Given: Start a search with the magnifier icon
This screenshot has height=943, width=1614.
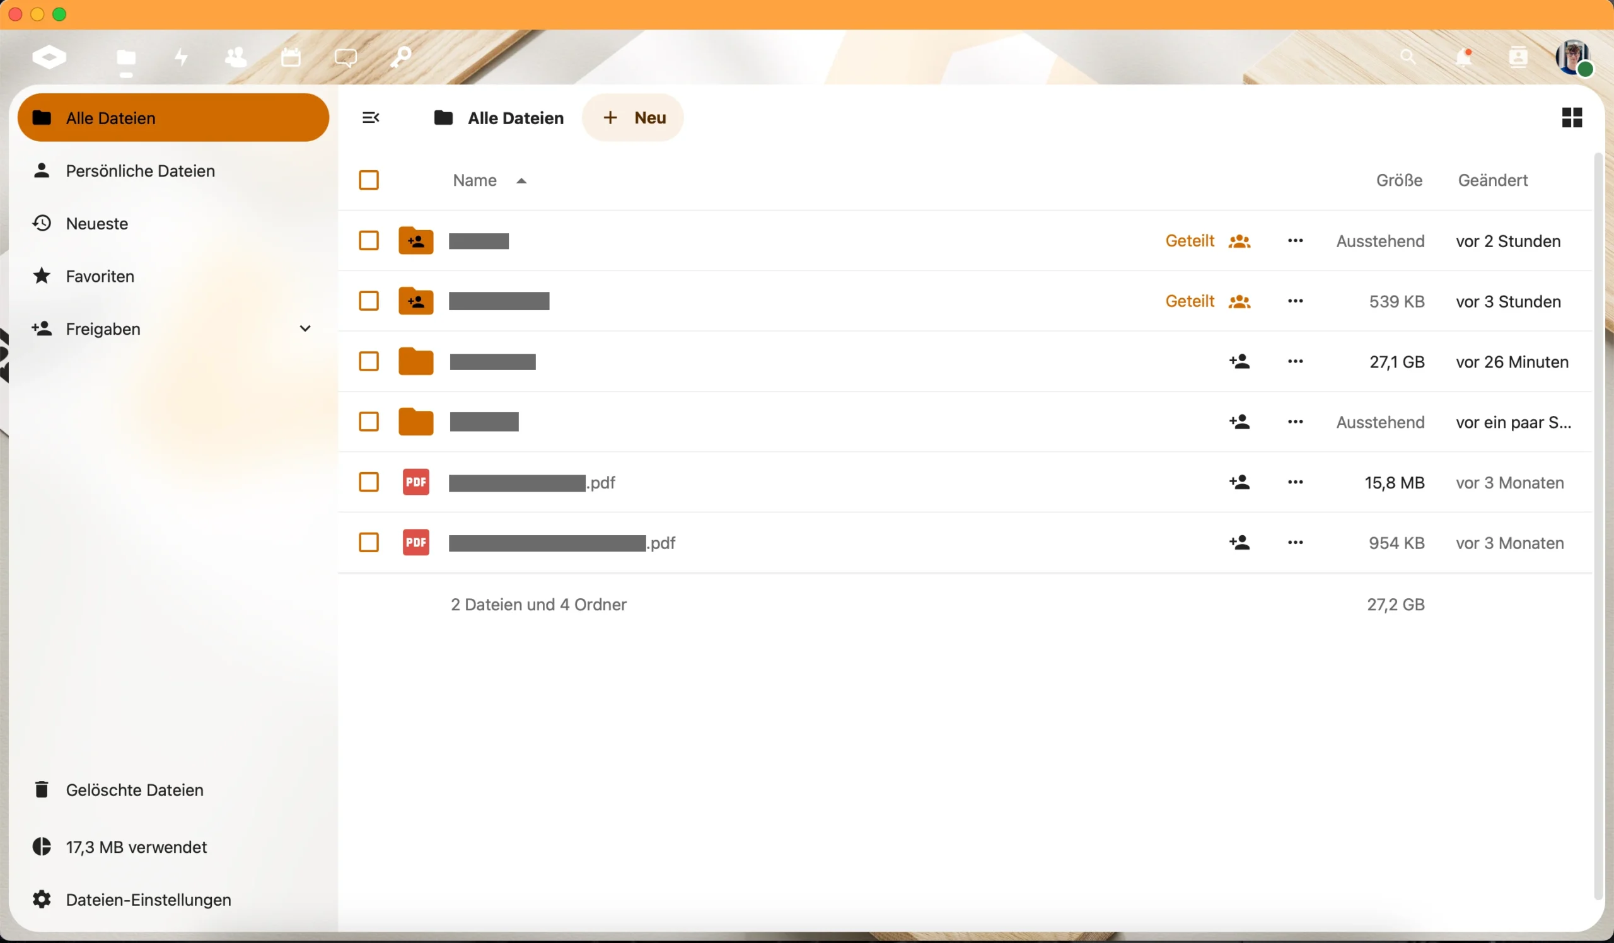Looking at the screenshot, I should [x=1410, y=57].
